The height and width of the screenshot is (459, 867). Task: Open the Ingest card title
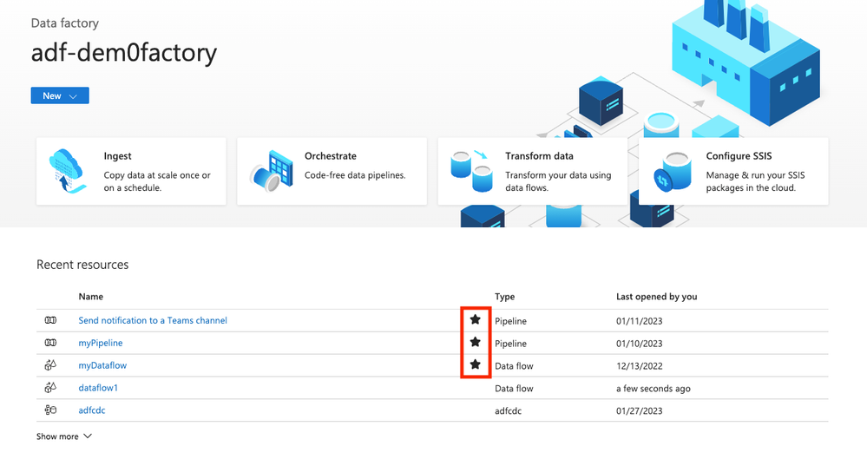pos(118,156)
